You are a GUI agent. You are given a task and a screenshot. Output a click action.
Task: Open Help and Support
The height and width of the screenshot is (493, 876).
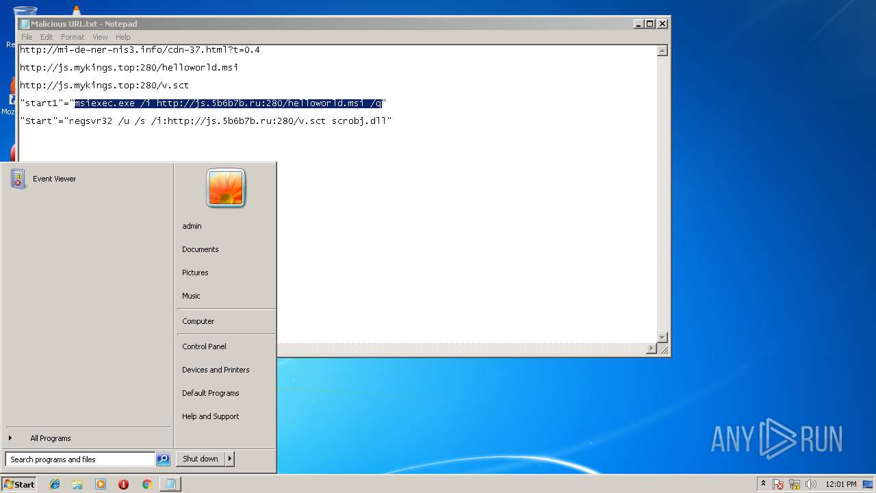210,416
